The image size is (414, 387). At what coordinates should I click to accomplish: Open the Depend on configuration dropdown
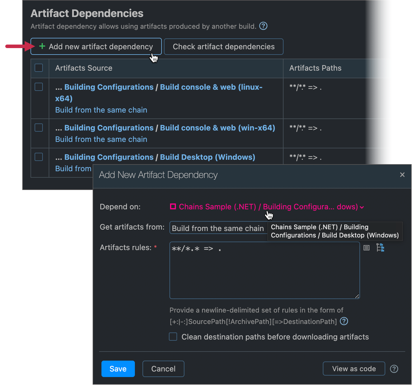pyautogui.click(x=267, y=207)
